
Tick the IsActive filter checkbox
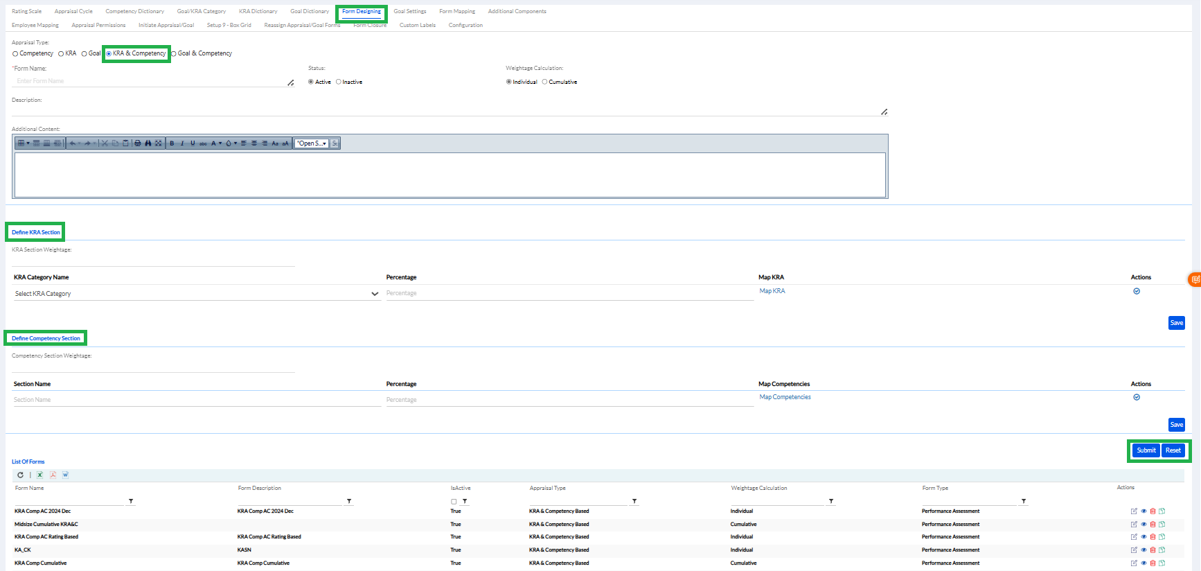pyautogui.click(x=454, y=502)
